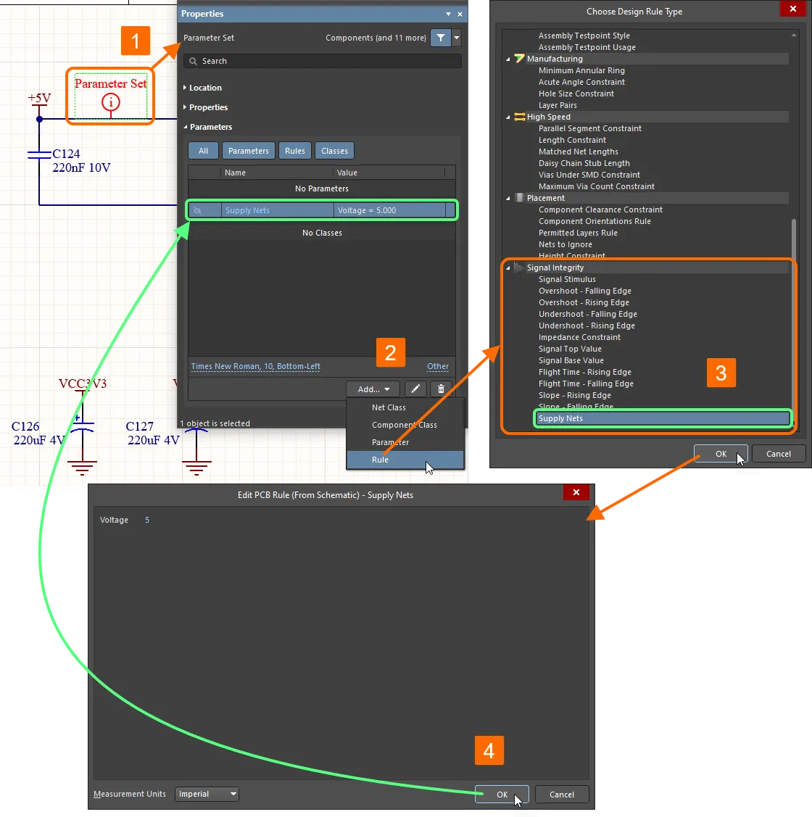Click OK in Edit PCB Rule dialog

(x=502, y=795)
